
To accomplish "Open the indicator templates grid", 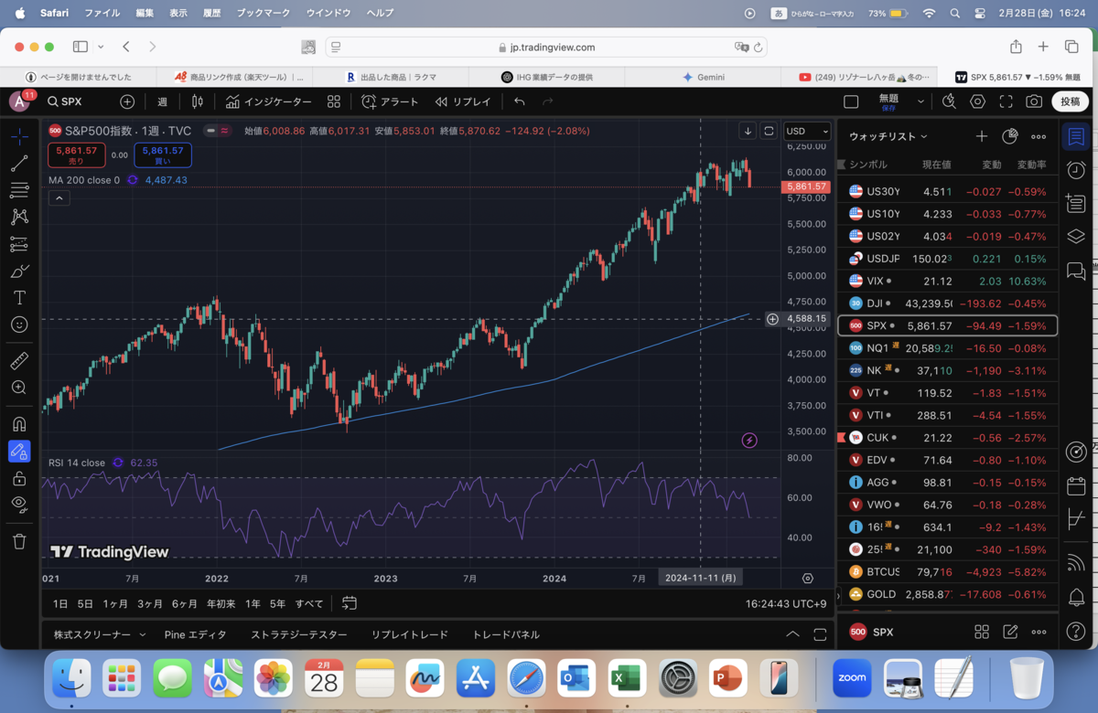I will [x=334, y=101].
